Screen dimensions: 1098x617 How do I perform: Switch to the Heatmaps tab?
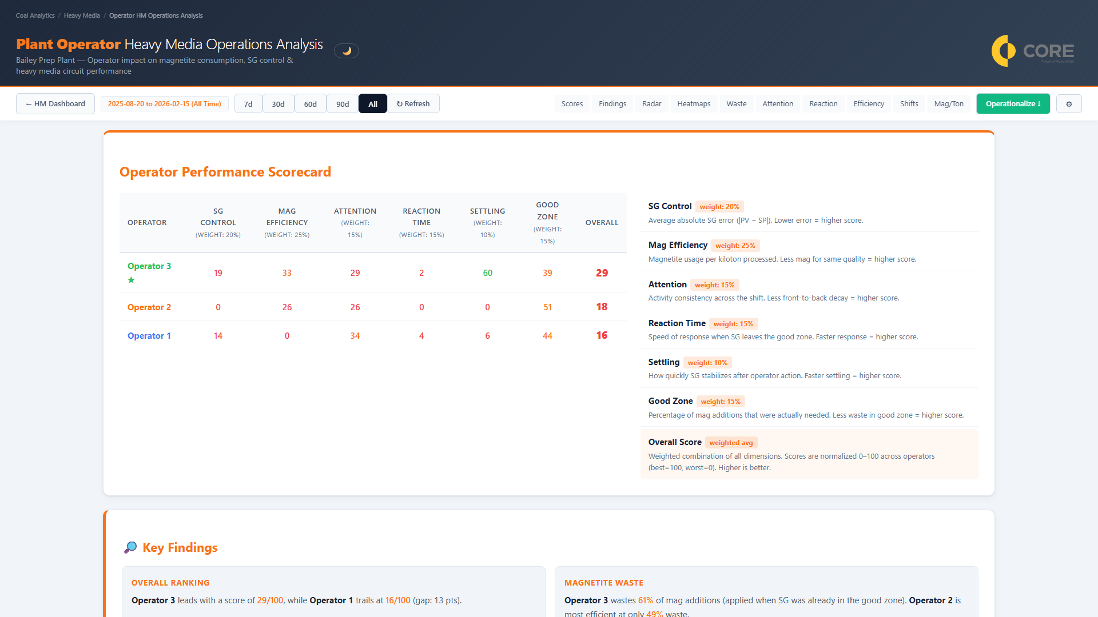coord(694,103)
